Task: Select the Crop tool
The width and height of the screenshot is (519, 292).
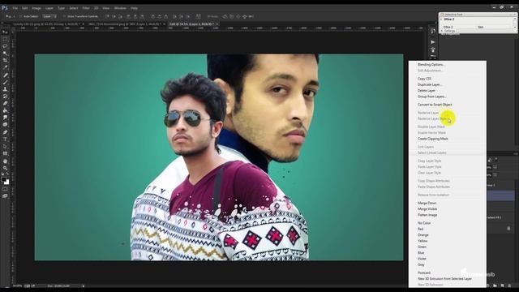Action: pyautogui.click(x=5, y=61)
